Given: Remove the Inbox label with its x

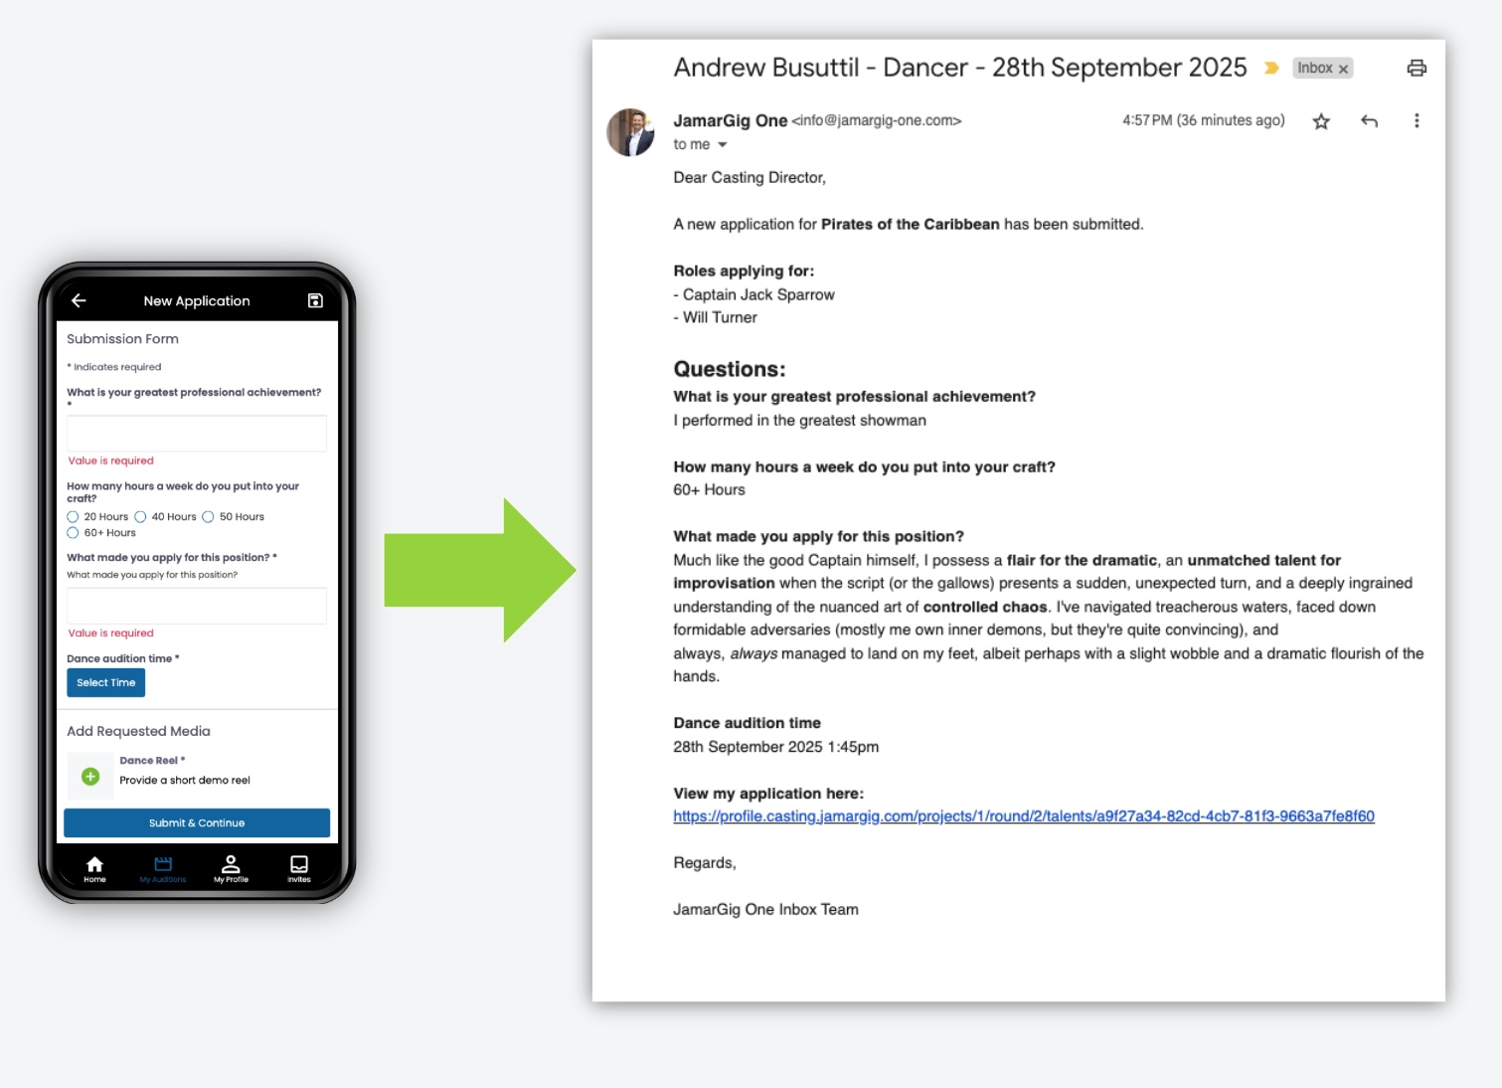Looking at the screenshot, I should (x=1343, y=69).
